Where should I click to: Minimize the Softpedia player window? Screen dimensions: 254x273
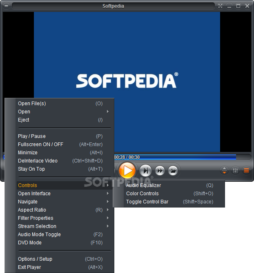click(229, 6)
